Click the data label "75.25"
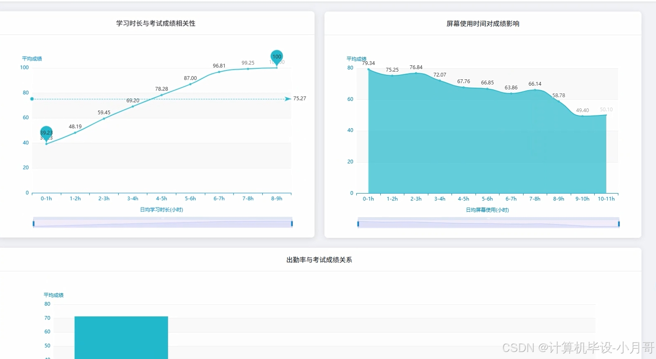 tap(392, 70)
